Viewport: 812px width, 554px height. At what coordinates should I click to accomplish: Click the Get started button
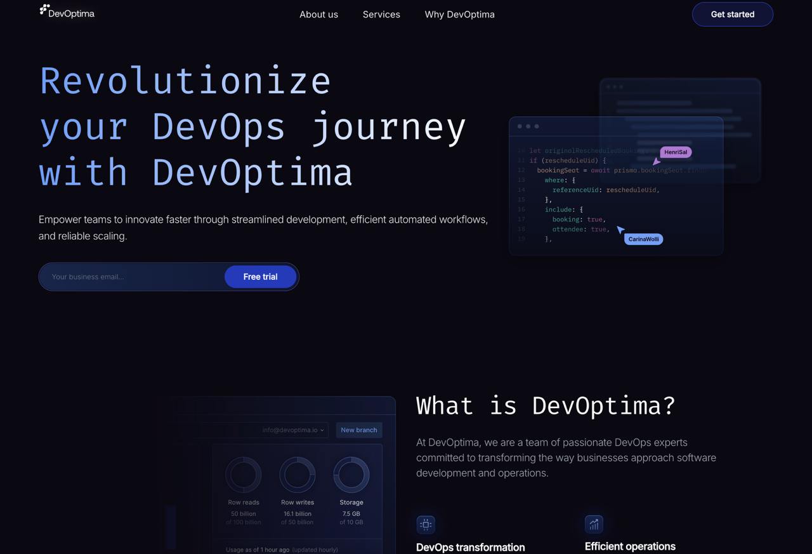coord(733,14)
